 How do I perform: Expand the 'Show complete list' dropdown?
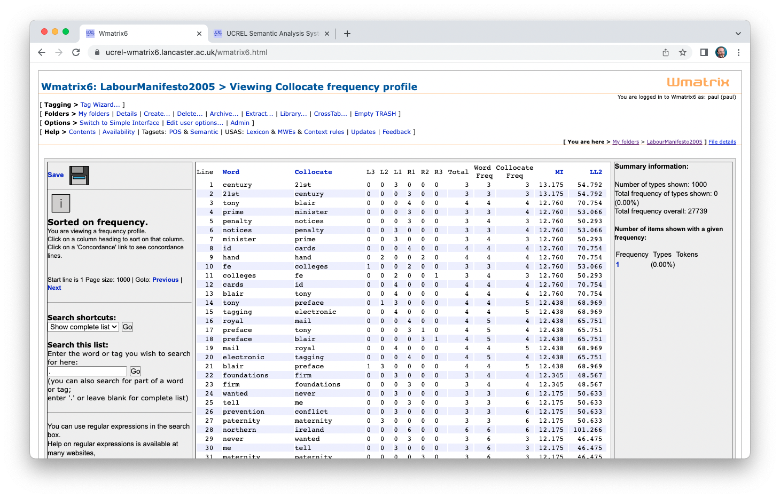pyautogui.click(x=83, y=327)
